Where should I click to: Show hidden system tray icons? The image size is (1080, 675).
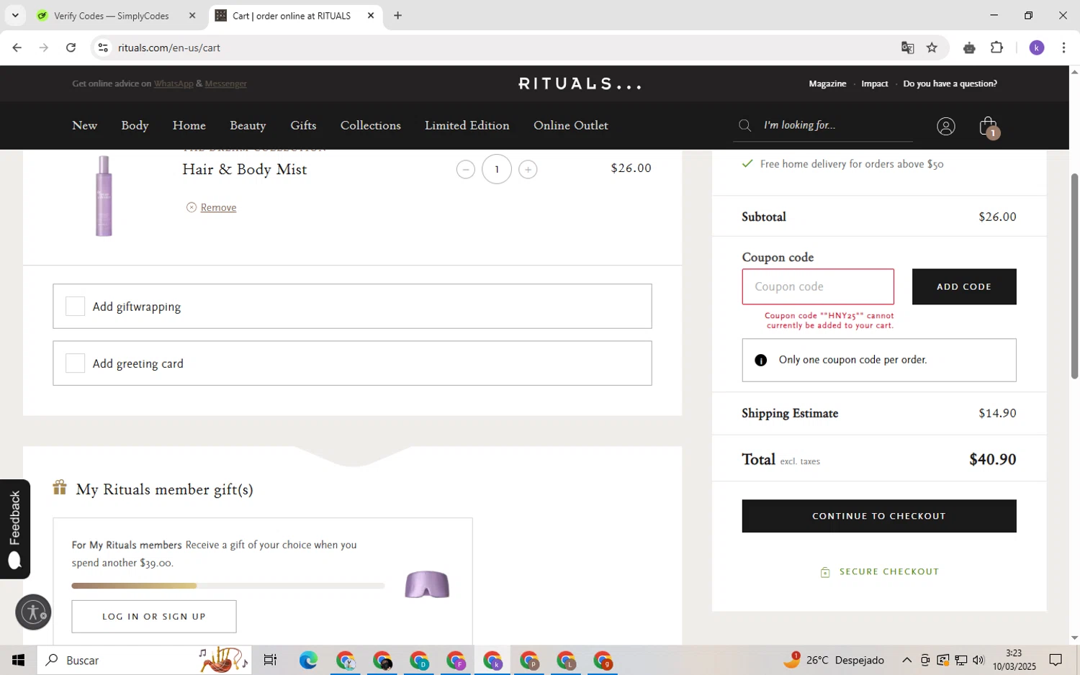click(x=906, y=660)
